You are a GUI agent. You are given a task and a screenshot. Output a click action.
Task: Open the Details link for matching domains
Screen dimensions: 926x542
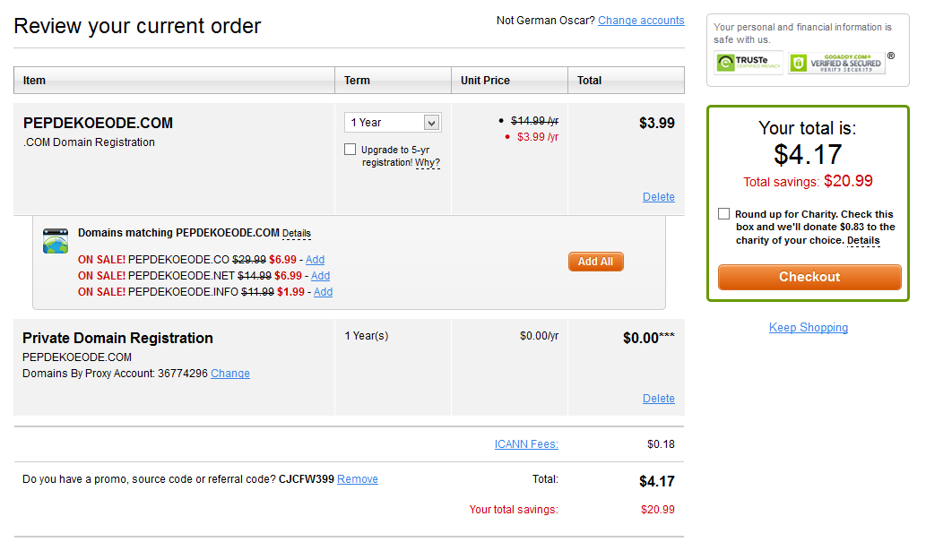point(297,234)
